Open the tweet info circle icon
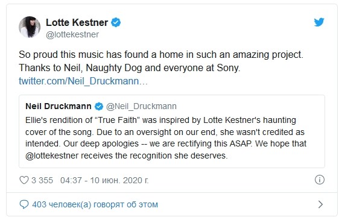Viewport: 342px width, 220px height. click(320, 180)
